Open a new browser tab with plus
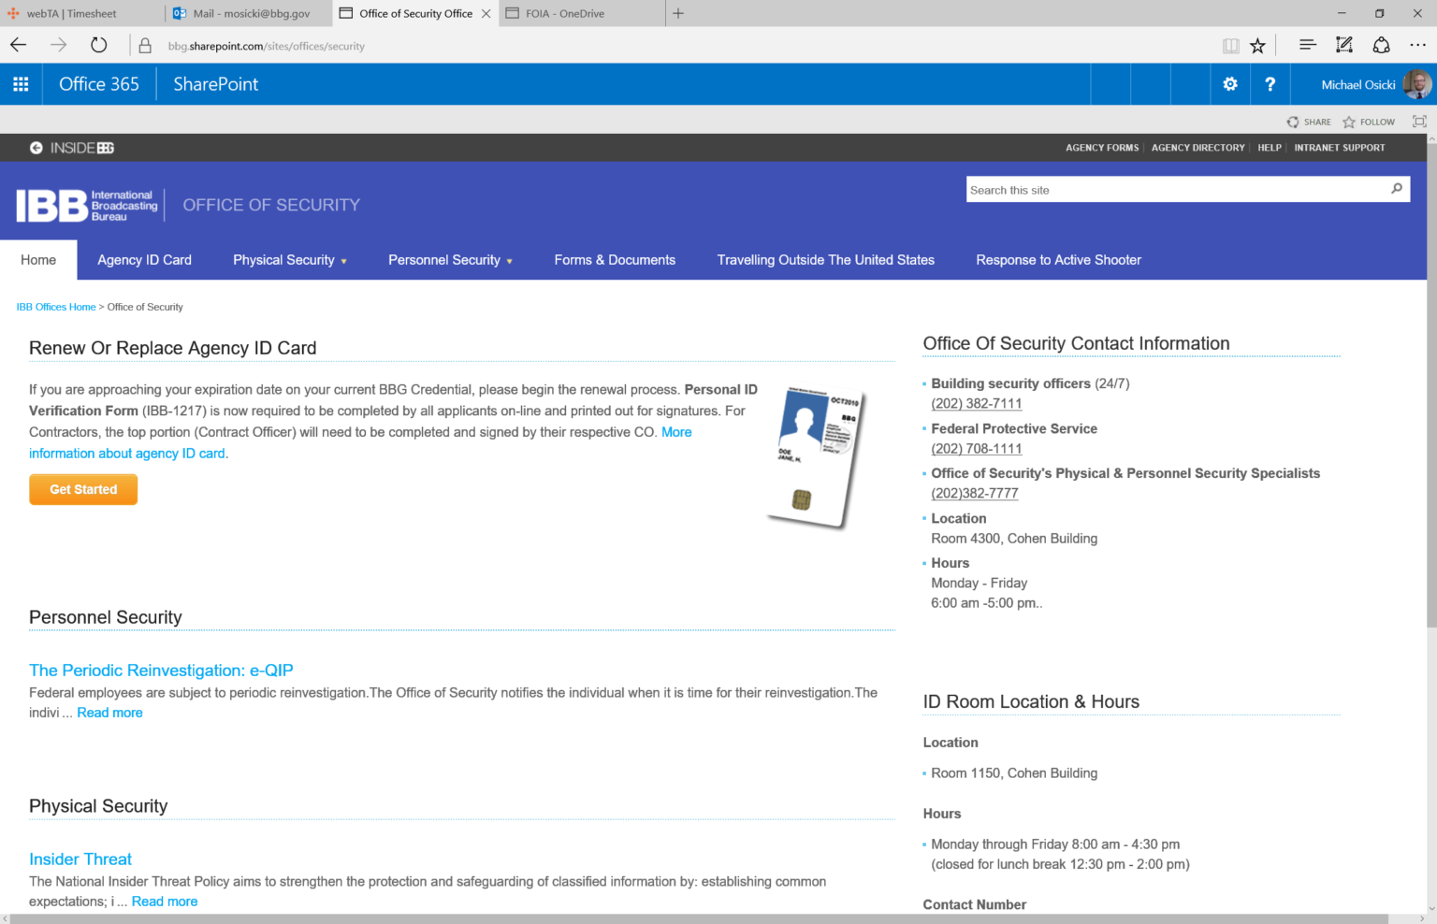The image size is (1437, 924). (x=678, y=13)
